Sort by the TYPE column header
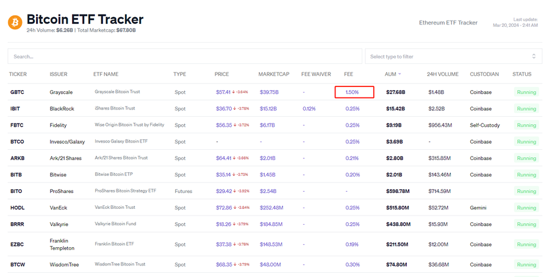 click(179, 74)
